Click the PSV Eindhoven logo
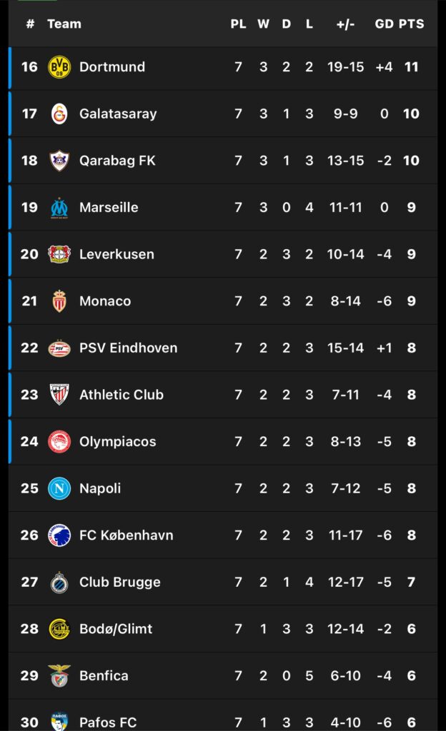The image size is (446, 731). (x=59, y=348)
